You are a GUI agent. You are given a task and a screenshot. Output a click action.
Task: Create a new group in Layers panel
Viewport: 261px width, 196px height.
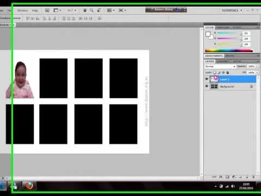click(x=240, y=177)
